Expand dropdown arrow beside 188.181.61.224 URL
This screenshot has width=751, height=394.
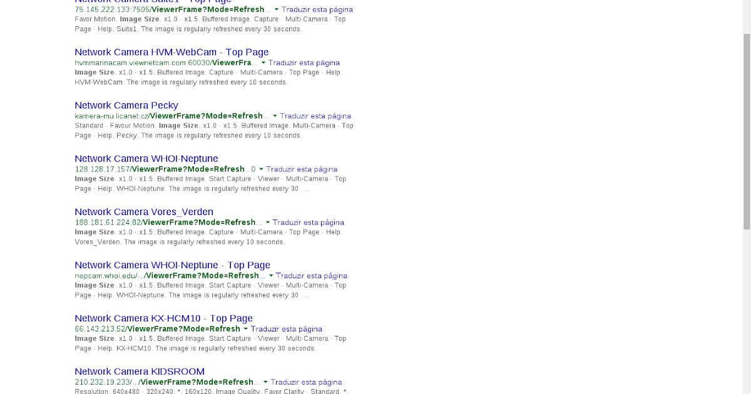[x=268, y=223]
